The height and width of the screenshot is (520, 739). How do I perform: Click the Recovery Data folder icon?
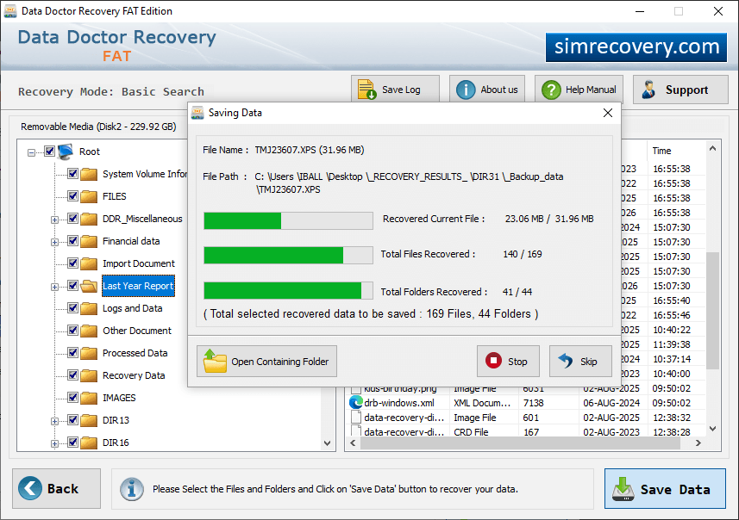pyautogui.click(x=89, y=375)
